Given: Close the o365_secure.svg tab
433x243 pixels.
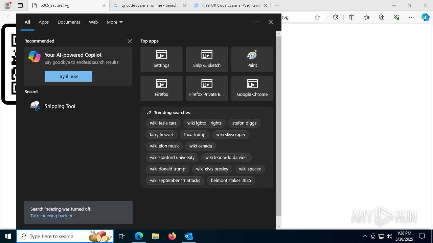Looking at the screenshot, I should (x=104, y=5).
